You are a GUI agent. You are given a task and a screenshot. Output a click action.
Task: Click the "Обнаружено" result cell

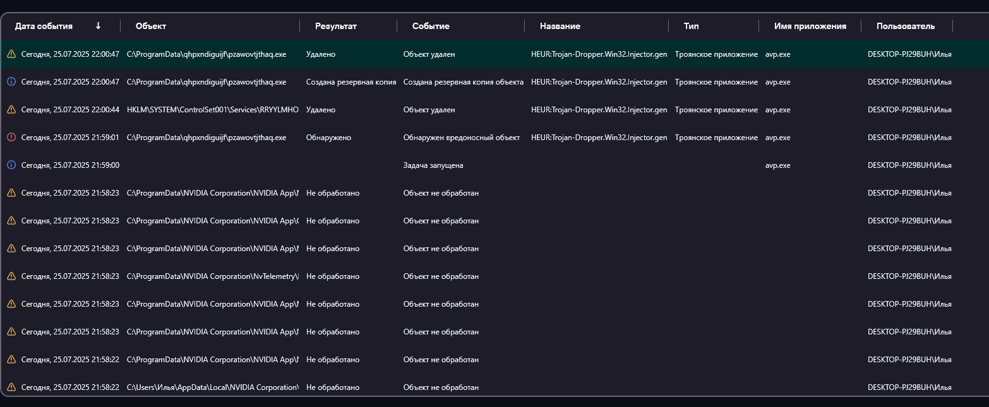coord(328,138)
